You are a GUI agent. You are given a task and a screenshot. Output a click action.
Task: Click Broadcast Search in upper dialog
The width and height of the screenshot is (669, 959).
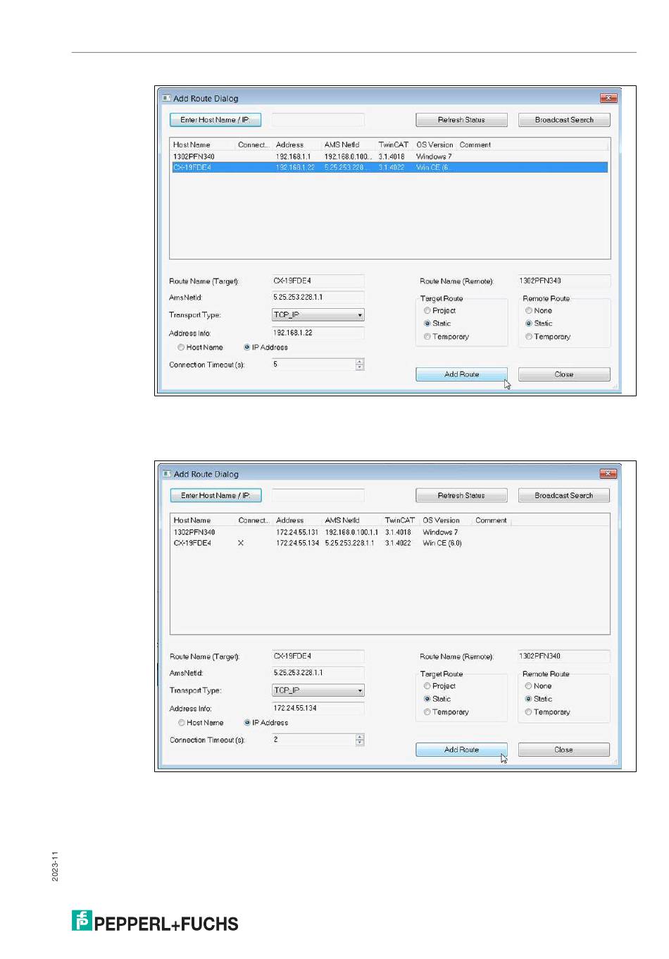pos(564,120)
